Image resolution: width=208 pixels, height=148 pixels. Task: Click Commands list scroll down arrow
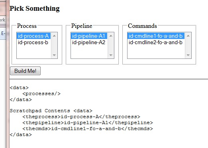188,55
